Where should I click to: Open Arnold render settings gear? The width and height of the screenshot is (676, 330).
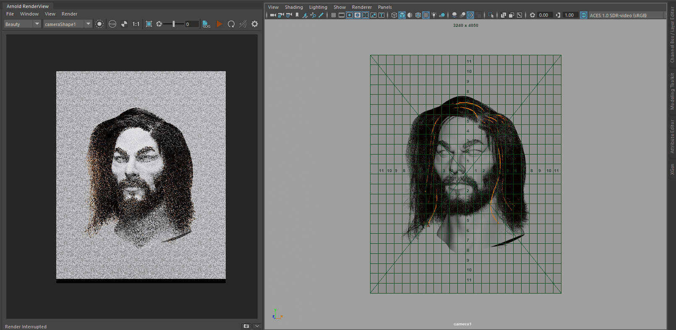[x=255, y=24]
